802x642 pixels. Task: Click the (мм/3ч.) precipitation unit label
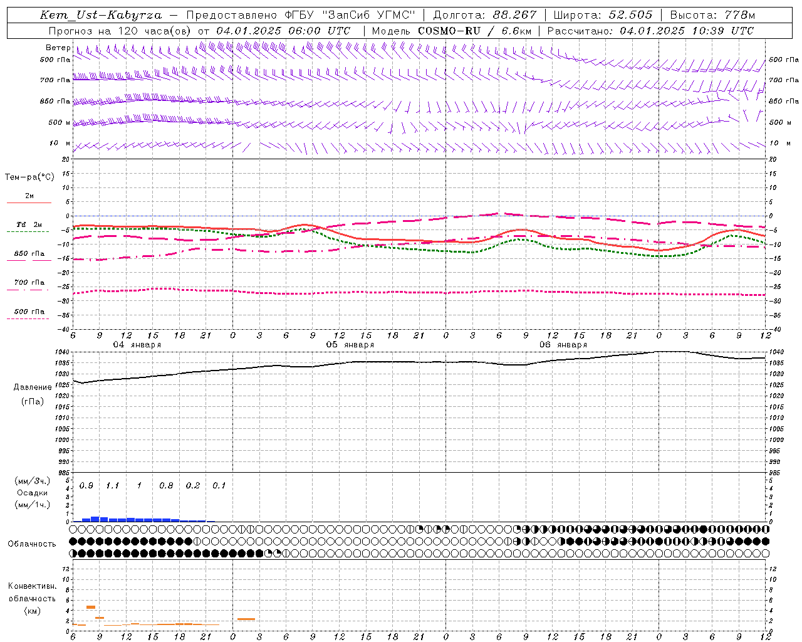[33, 481]
